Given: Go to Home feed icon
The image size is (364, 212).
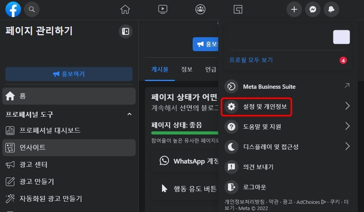Looking at the screenshot, I should (x=125, y=10).
